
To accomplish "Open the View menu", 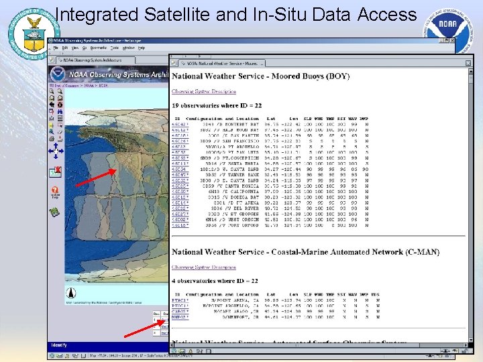I will click(75, 48).
